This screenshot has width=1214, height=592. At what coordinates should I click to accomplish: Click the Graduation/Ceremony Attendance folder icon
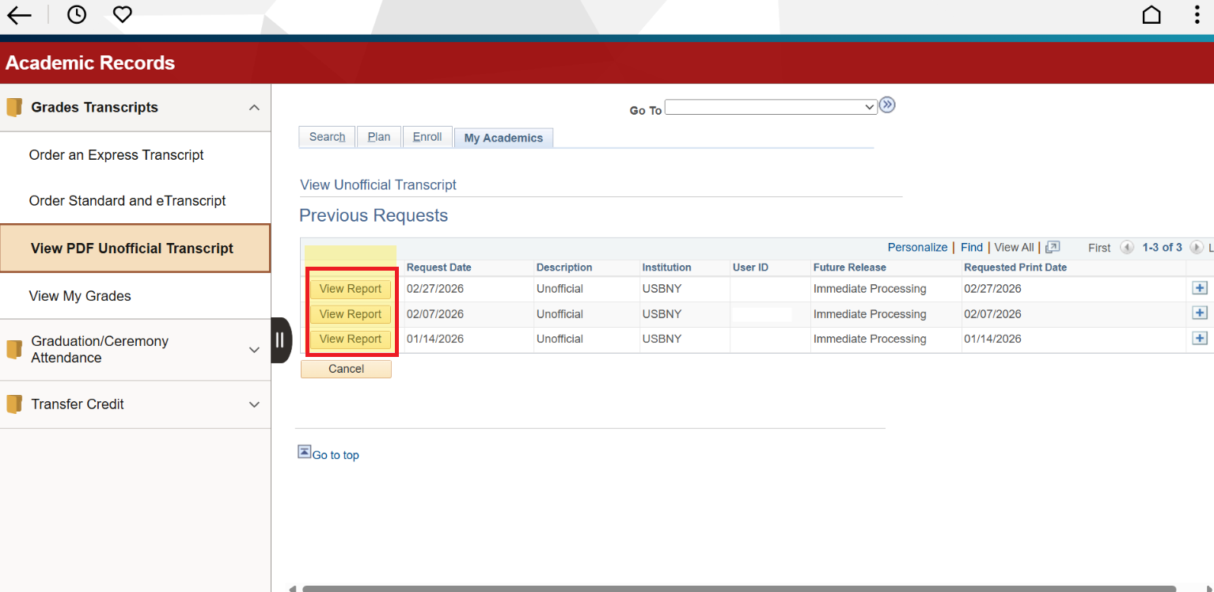(x=14, y=349)
